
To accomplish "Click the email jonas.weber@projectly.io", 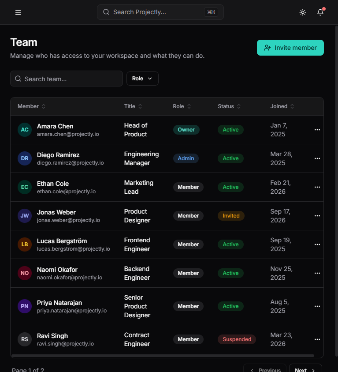I will pos(68,220).
